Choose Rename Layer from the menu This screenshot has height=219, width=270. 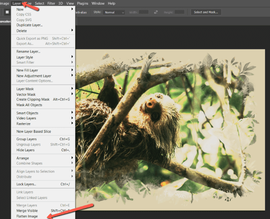28,52
